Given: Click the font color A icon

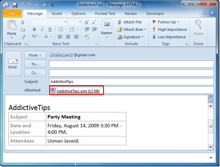Looking at the screenshot, I should (46, 36).
